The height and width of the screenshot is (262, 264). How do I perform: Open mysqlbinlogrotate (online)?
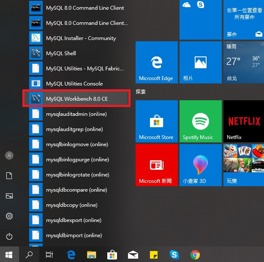(x=79, y=175)
